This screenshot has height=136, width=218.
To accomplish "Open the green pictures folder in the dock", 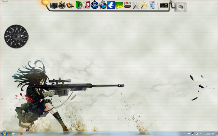I will coord(79,5).
